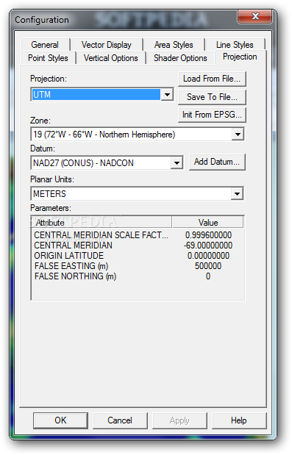Image resolution: width=292 pixels, height=455 pixels.
Task: Click the Cancel button
Action: pyautogui.click(x=120, y=420)
